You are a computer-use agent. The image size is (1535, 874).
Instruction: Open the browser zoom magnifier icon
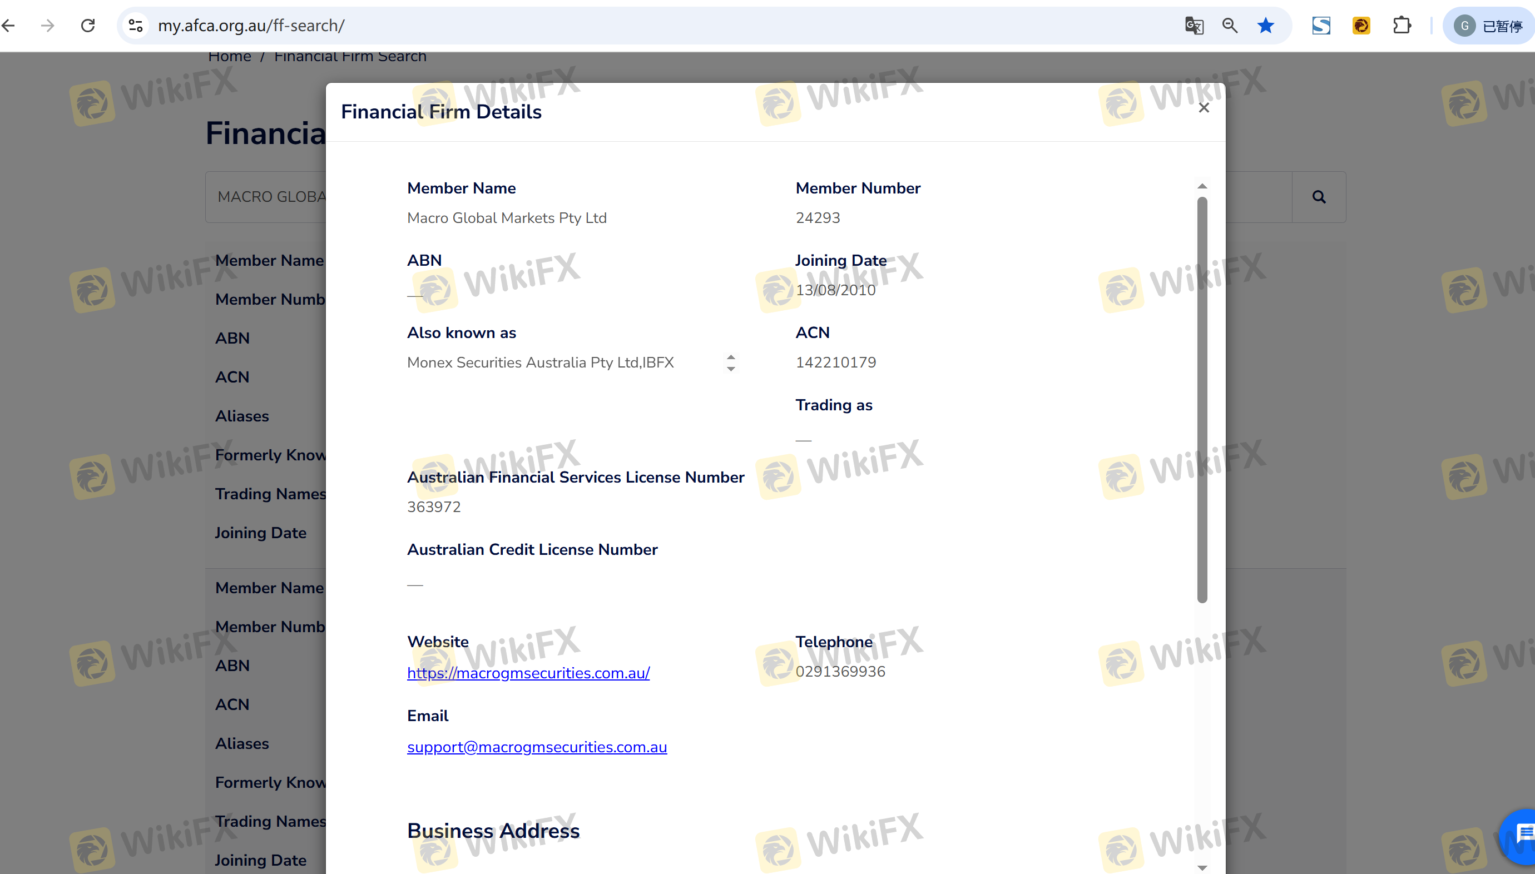tap(1230, 25)
